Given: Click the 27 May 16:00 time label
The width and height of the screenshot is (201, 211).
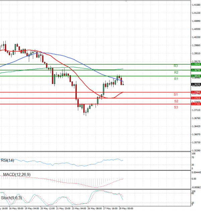Looking at the screenshot, I should point(110,209).
